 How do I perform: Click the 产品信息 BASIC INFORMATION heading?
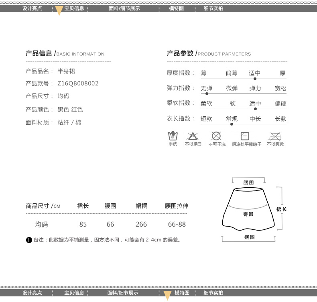pyautogui.click(x=65, y=53)
